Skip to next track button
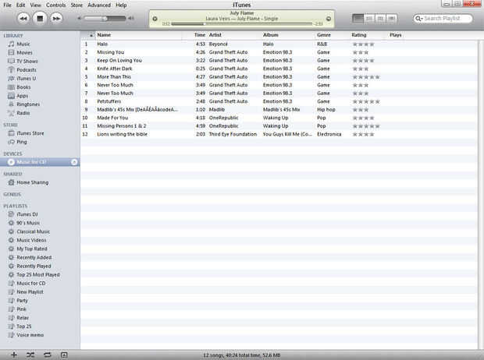Viewport: 484px width, 360px height. click(x=56, y=18)
